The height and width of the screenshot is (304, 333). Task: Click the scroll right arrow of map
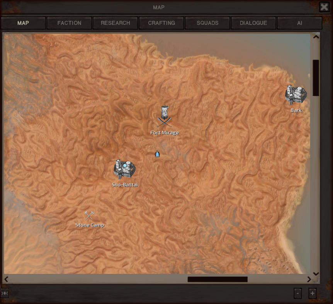coord(309,279)
